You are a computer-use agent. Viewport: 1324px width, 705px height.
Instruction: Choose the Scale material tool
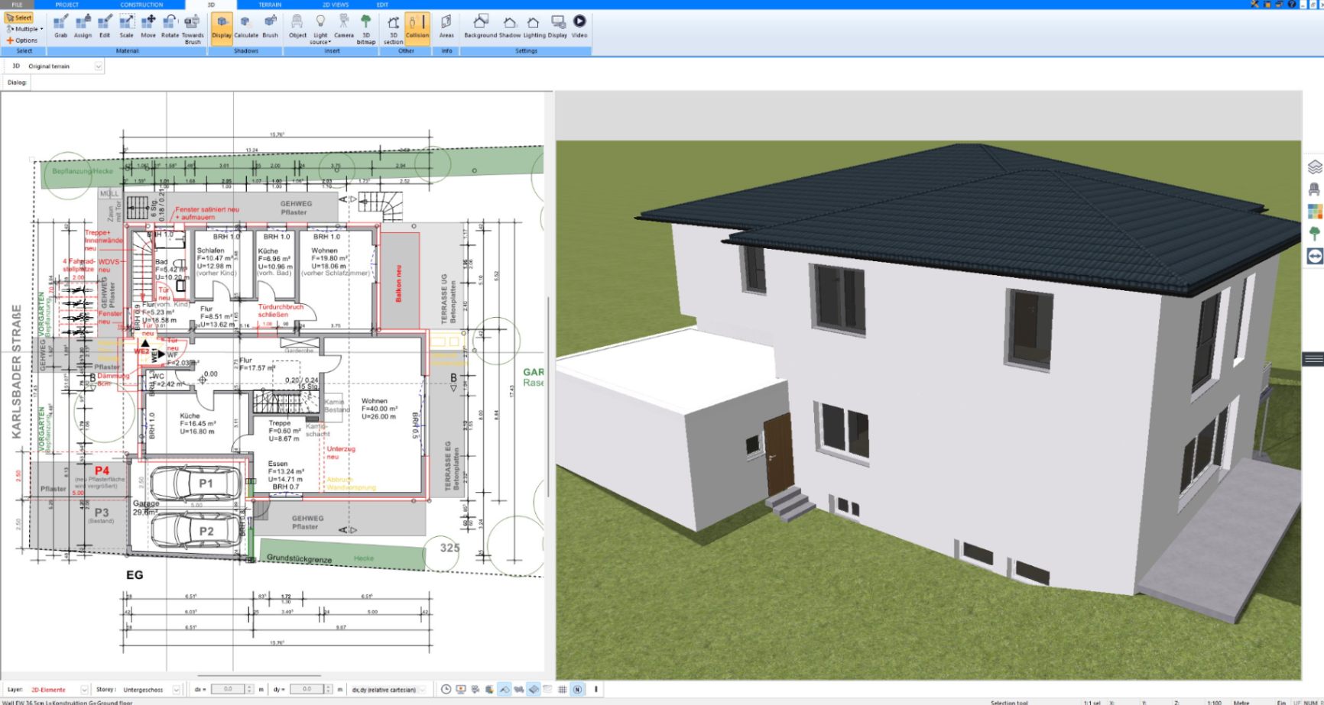click(x=126, y=27)
